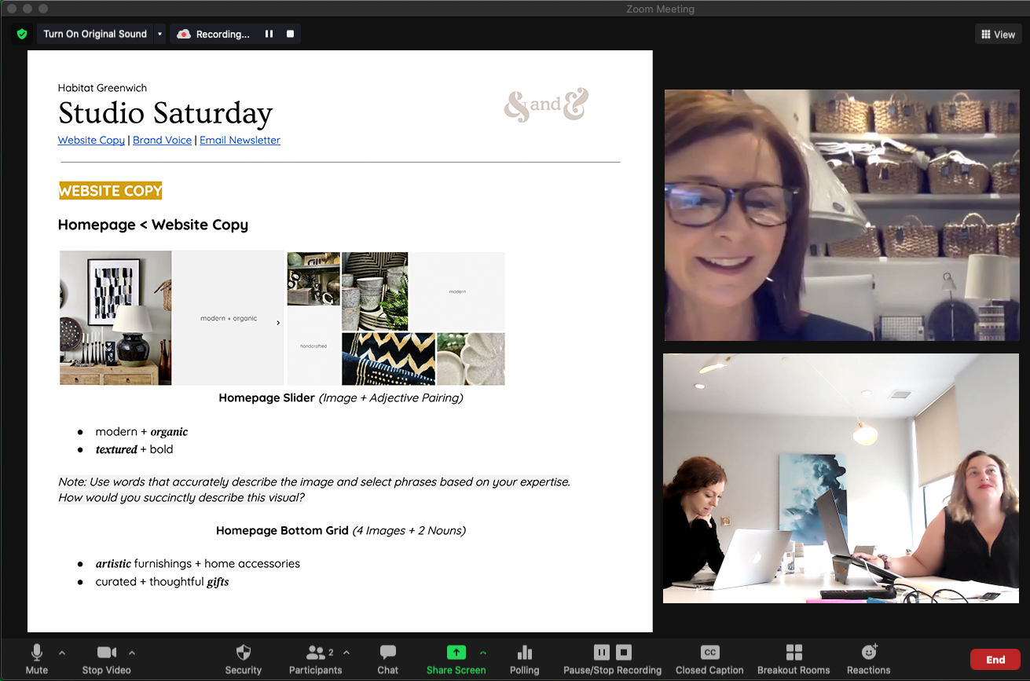1030x681 pixels.
Task: Open the Chat panel
Action: tap(387, 659)
